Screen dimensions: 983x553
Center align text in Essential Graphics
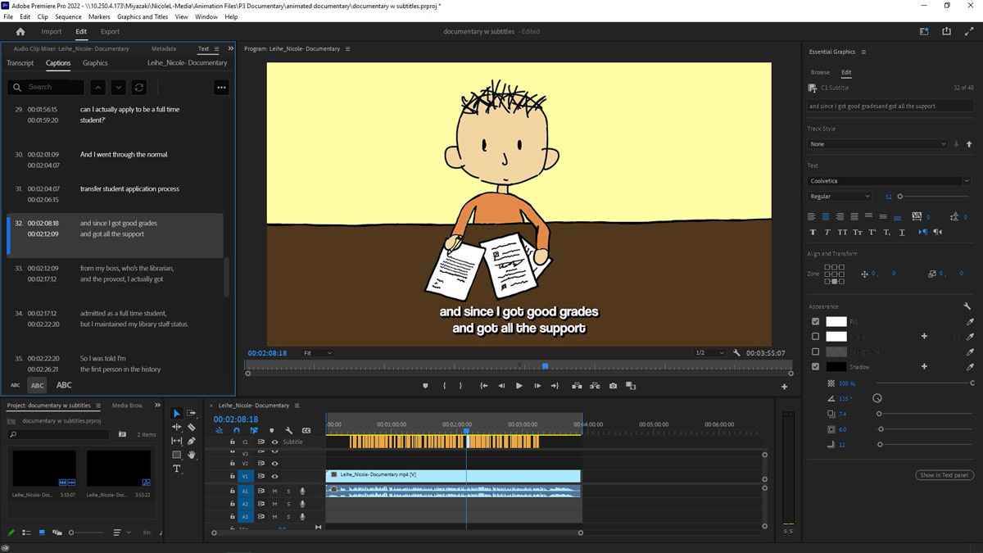826,216
